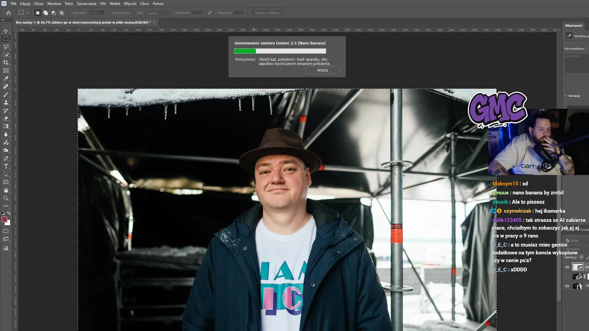Open the Filtr menu

pyautogui.click(x=103, y=3)
